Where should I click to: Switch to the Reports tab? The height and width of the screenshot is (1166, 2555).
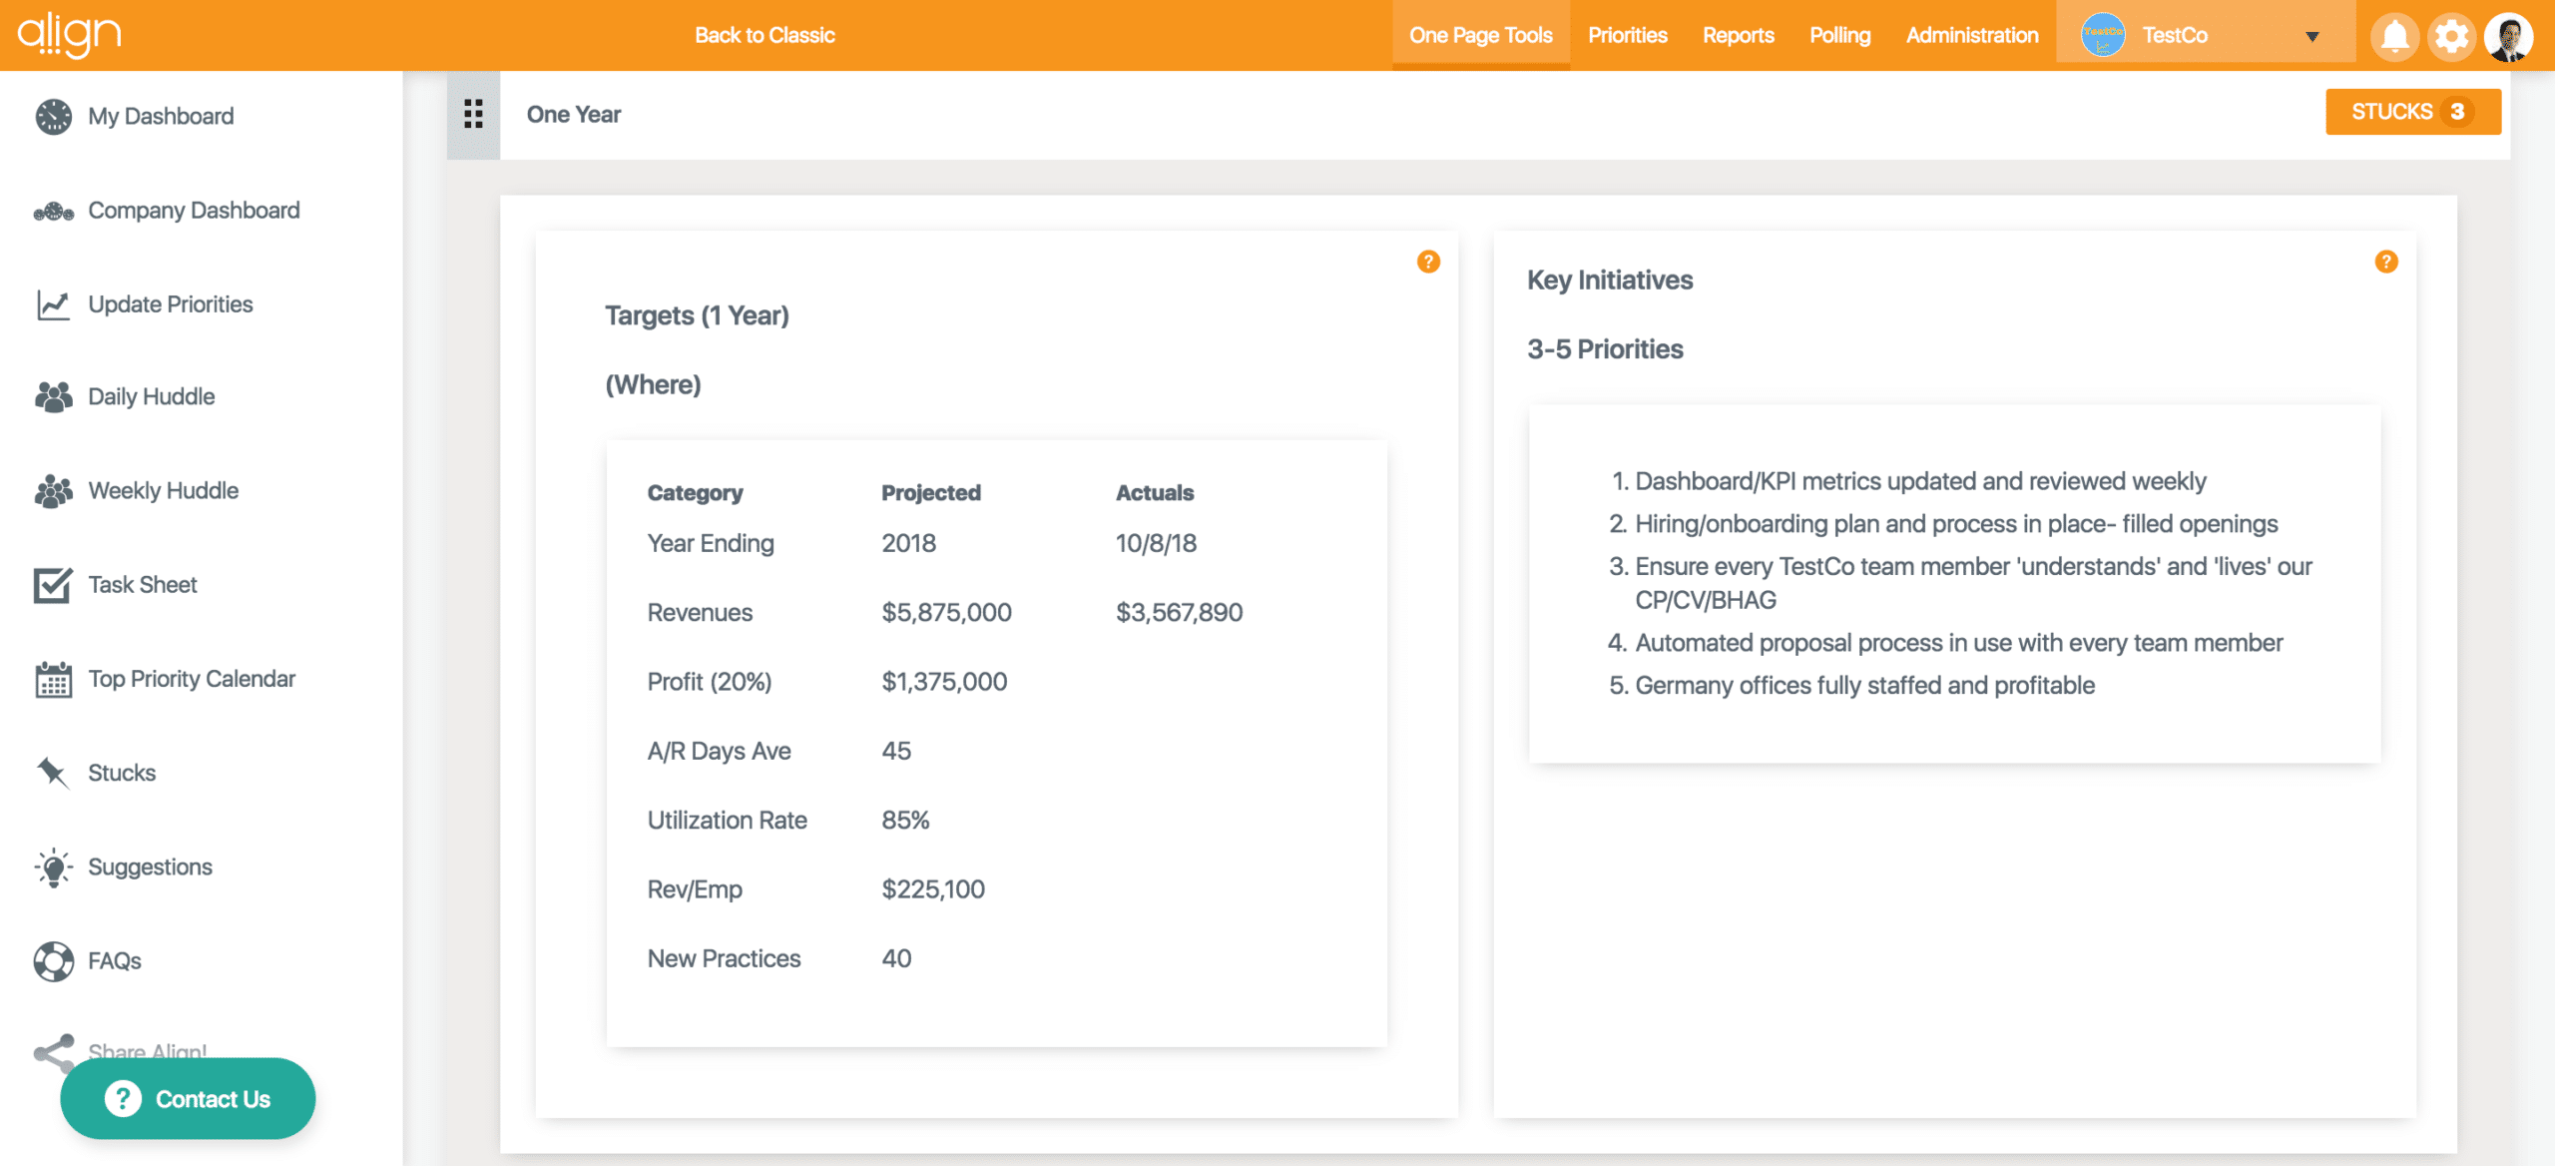coord(1738,35)
